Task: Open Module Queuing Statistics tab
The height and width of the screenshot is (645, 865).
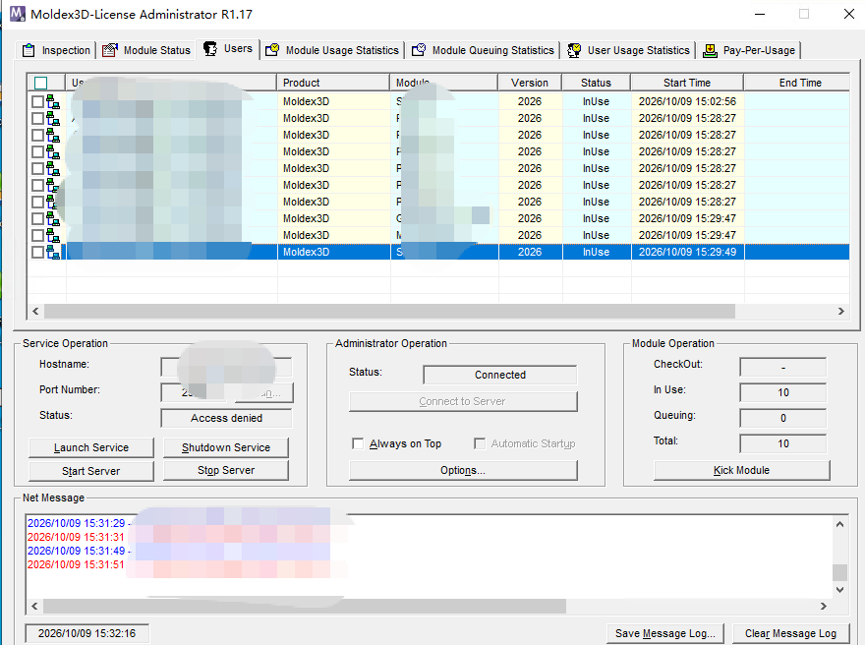Action: click(x=484, y=50)
